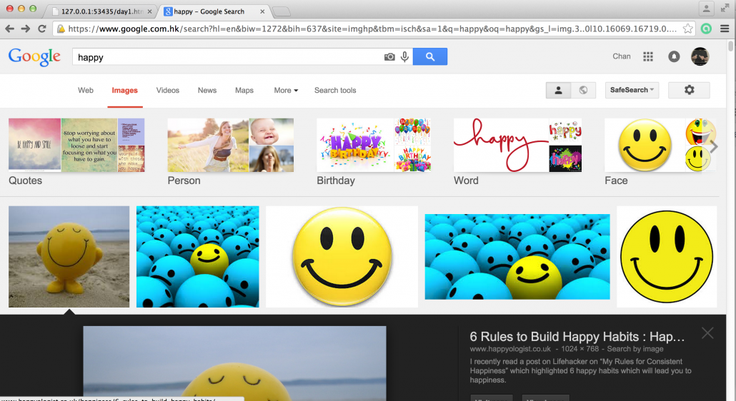The height and width of the screenshot is (401, 736).
Task: Close the image preview panel
Action: (x=707, y=333)
